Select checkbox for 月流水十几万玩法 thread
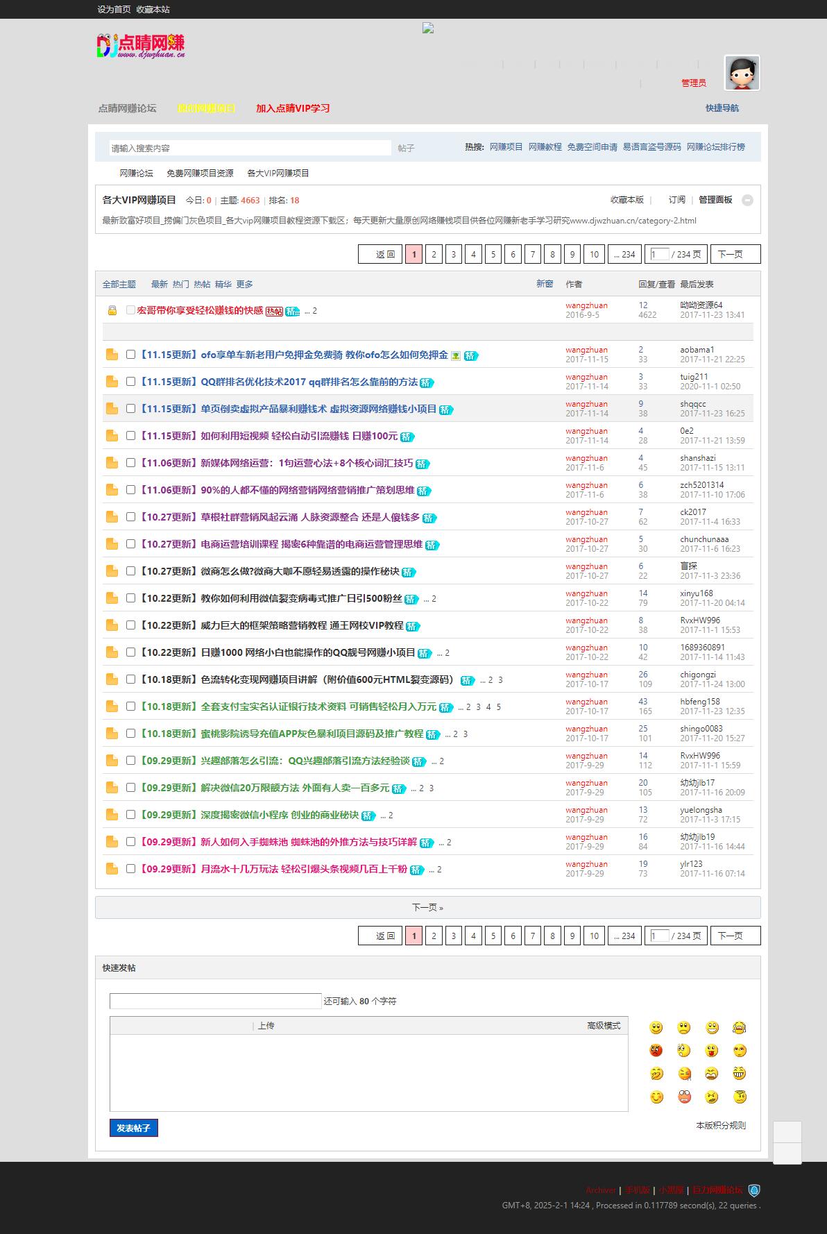 pyautogui.click(x=130, y=869)
